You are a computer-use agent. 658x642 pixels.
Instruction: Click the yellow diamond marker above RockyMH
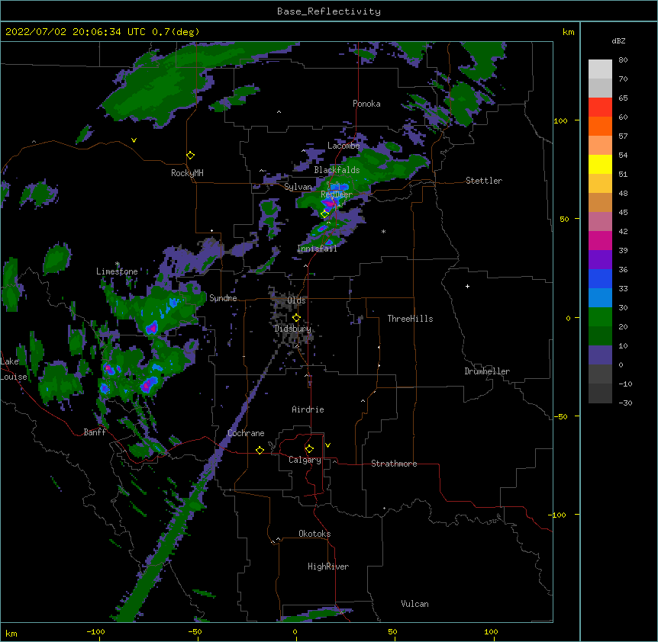[191, 156]
